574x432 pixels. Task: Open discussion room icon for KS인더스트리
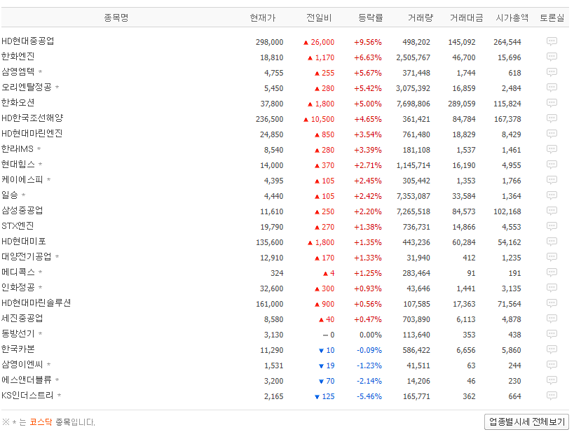coord(552,396)
